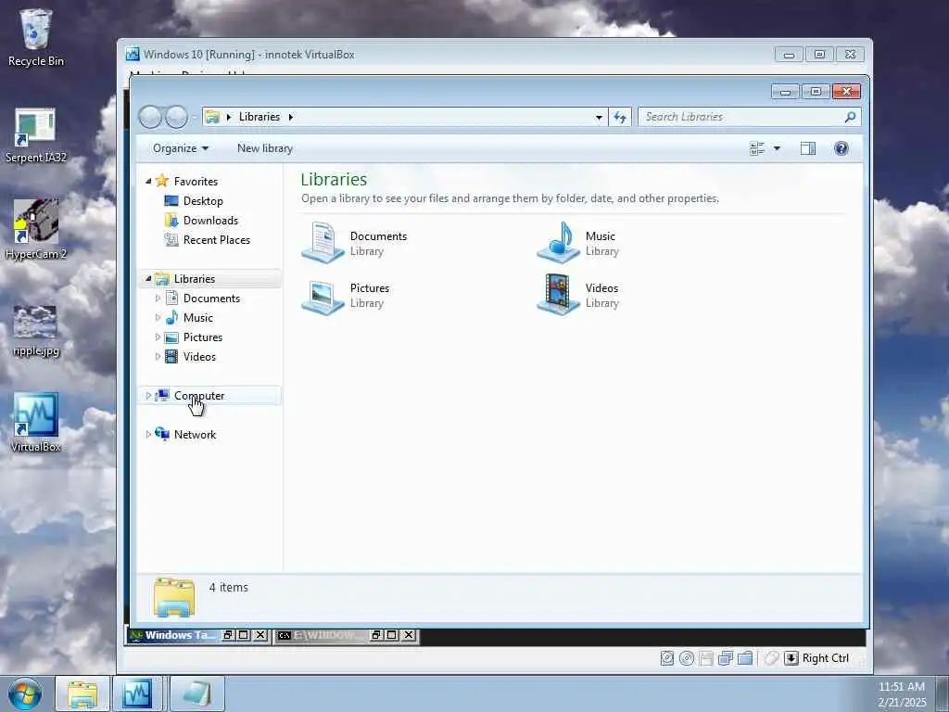The width and height of the screenshot is (949, 712).
Task: Click the search magnifier icon
Action: coord(850,117)
